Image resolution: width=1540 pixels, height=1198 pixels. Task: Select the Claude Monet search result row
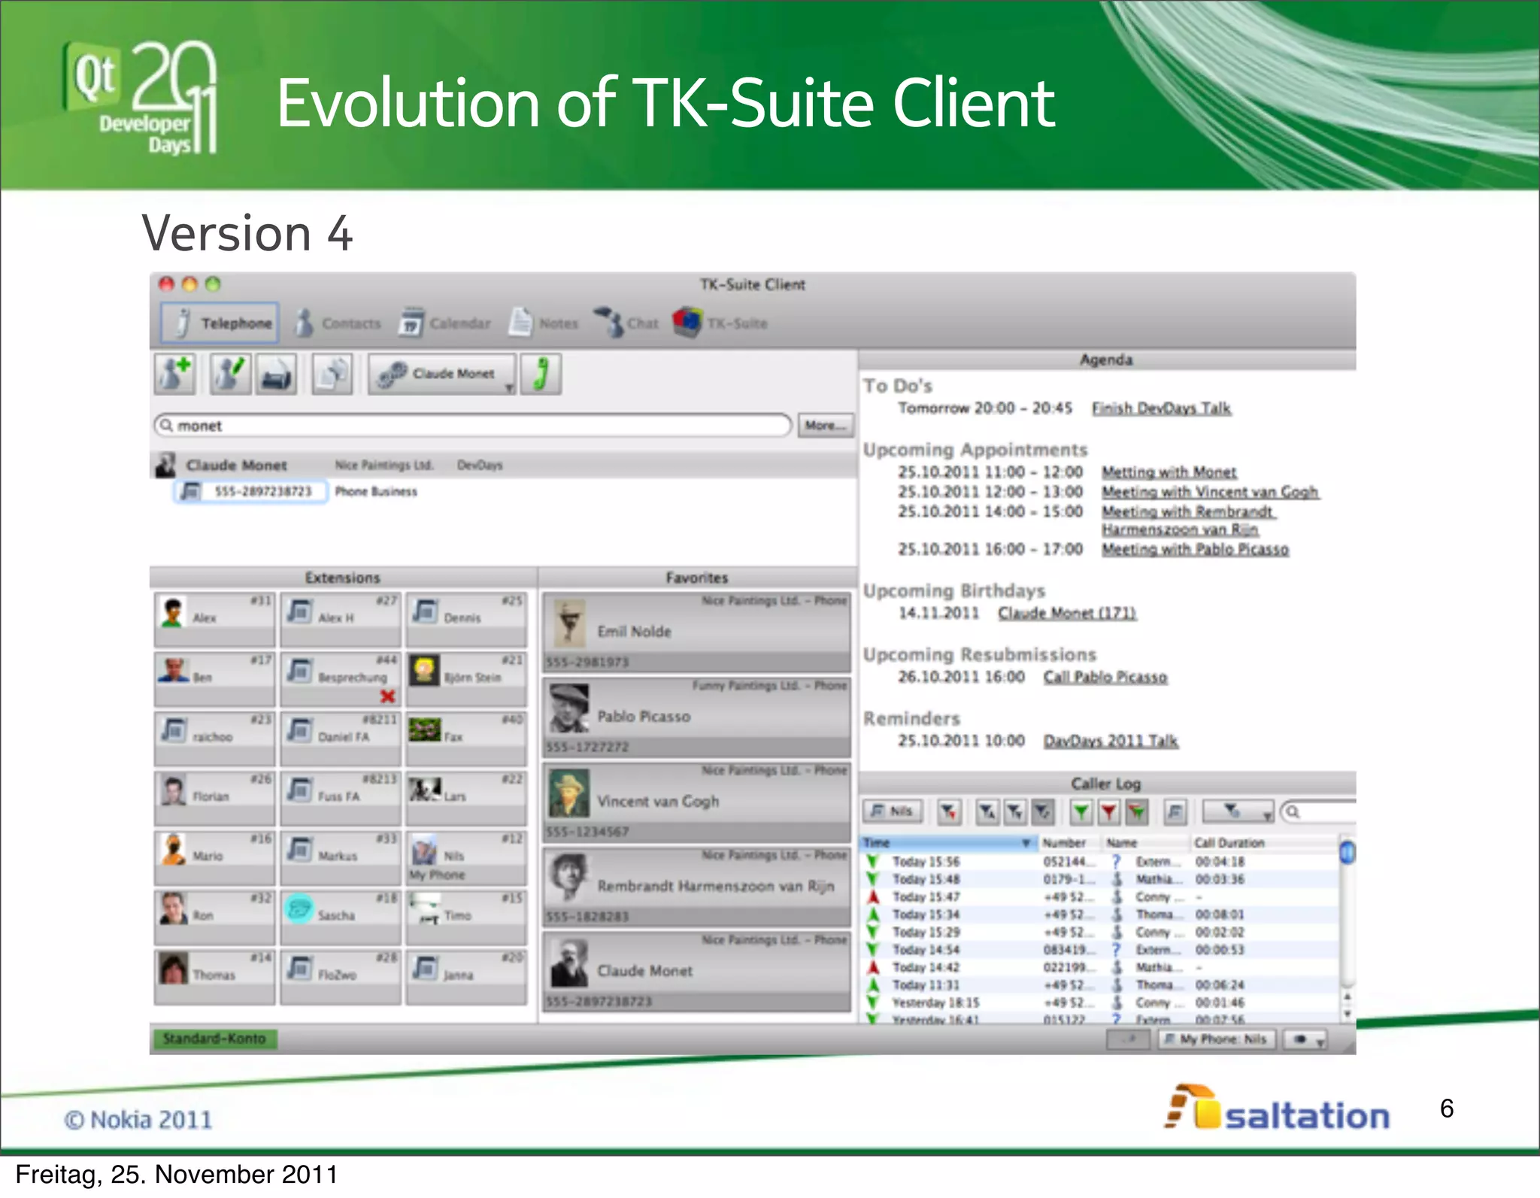(503, 465)
